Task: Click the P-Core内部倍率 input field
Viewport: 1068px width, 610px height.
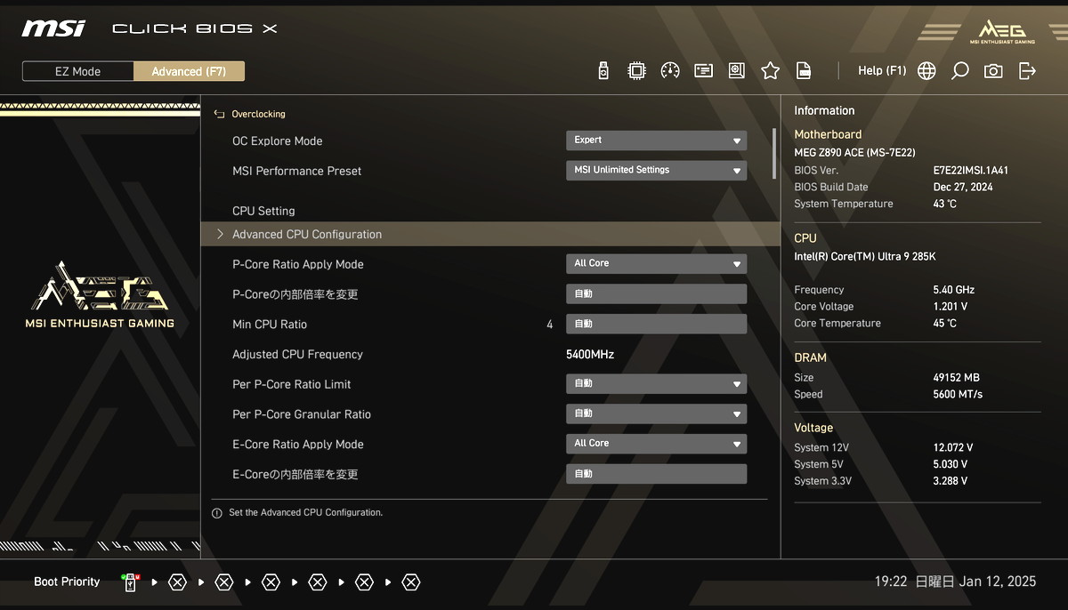Action: [656, 293]
